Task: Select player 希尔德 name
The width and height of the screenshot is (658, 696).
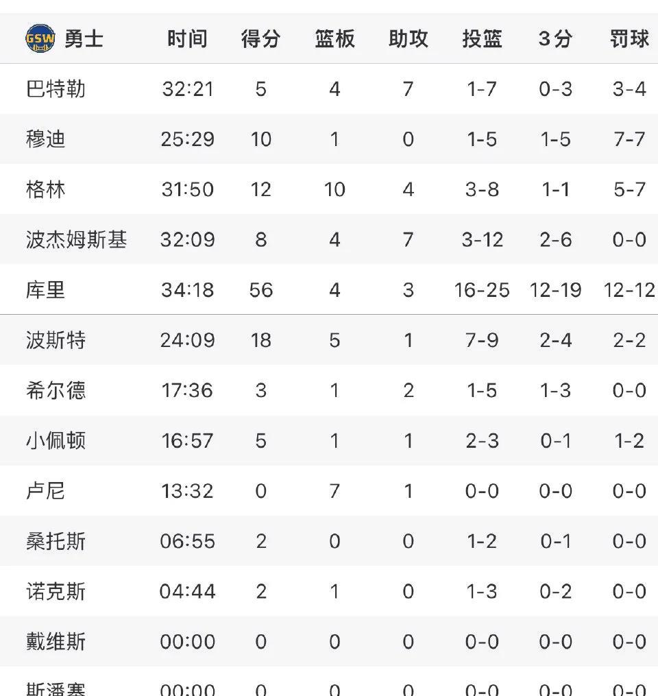Action: tap(56, 390)
